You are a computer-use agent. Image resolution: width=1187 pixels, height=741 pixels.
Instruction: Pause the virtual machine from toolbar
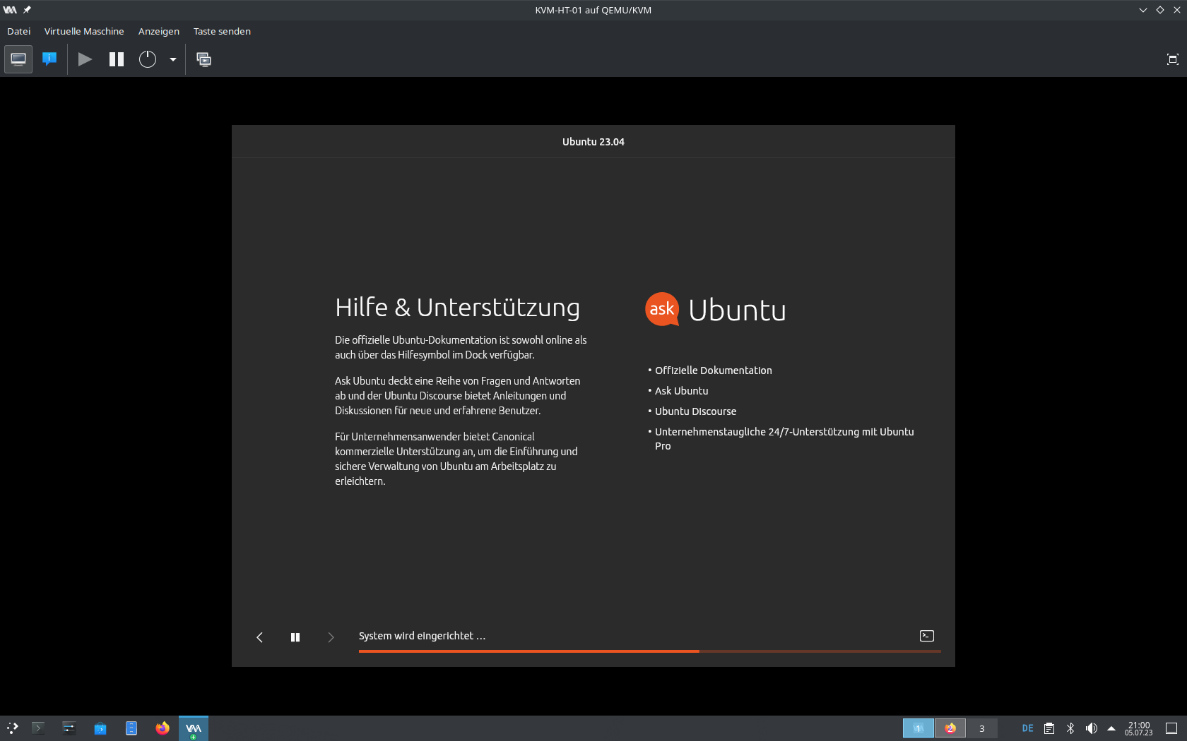[x=117, y=59]
